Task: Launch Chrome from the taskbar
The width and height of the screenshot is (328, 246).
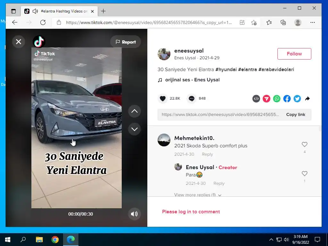Action: coord(55,240)
